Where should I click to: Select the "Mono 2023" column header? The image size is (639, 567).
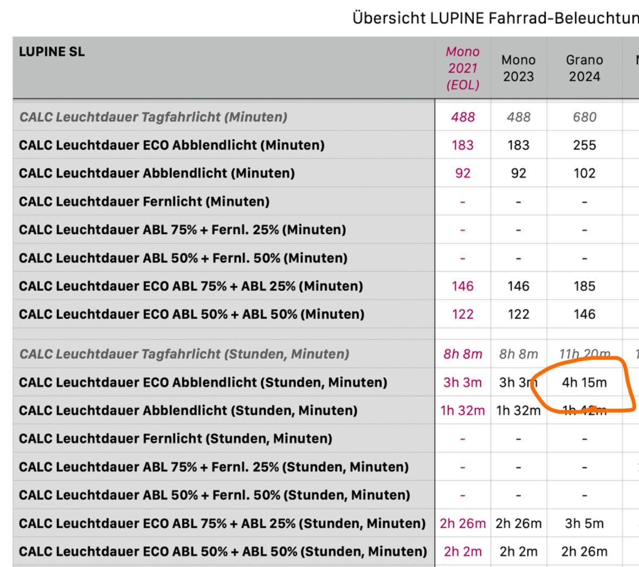(x=518, y=68)
